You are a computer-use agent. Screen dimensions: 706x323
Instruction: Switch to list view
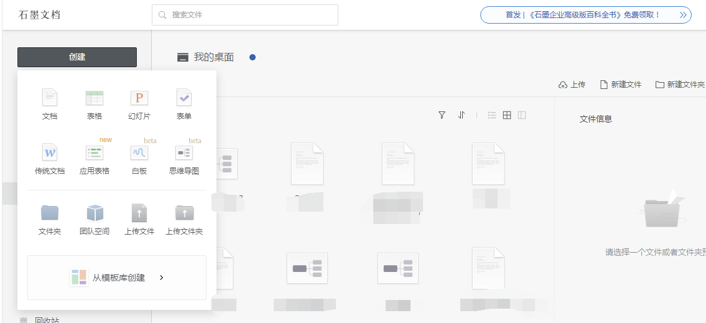pos(492,115)
